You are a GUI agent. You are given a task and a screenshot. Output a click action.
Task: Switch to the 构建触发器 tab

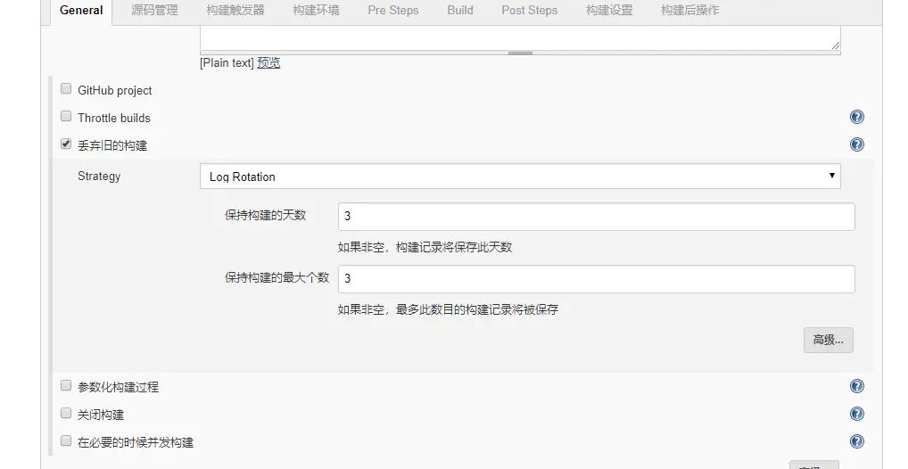click(x=235, y=11)
